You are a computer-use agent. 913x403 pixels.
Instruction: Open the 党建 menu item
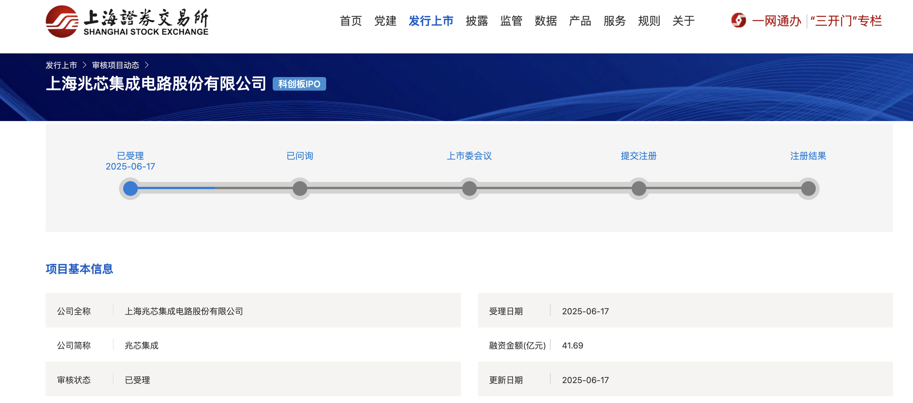(385, 21)
